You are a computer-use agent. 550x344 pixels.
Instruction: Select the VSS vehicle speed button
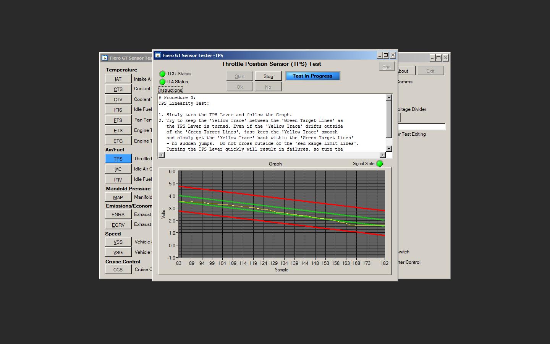click(x=118, y=242)
